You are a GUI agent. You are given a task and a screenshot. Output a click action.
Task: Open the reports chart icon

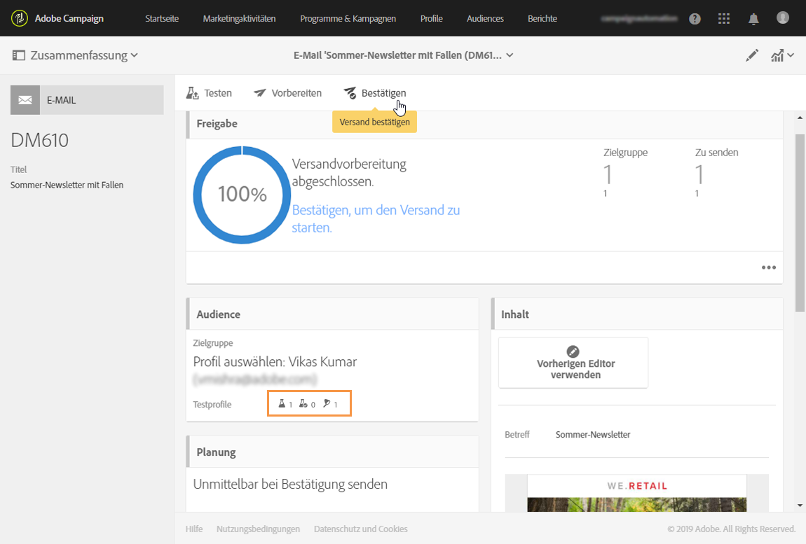pyautogui.click(x=777, y=55)
